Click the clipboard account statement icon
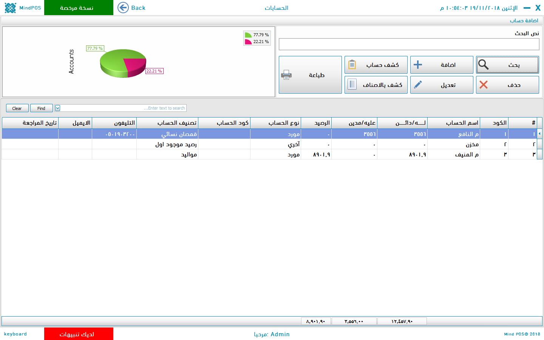 point(352,65)
